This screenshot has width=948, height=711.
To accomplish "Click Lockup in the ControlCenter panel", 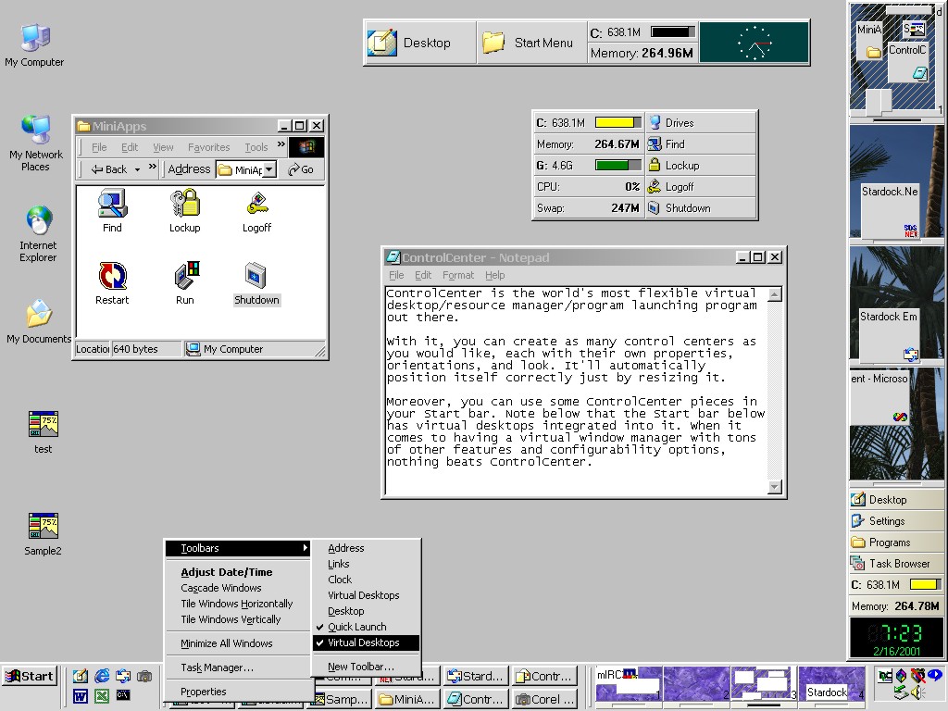I will pyautogui.click(x=701, y=165).
